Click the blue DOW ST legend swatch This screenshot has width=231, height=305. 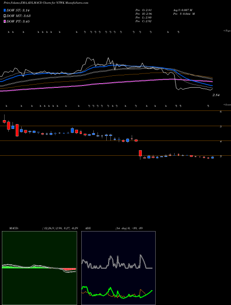point(5,10)
